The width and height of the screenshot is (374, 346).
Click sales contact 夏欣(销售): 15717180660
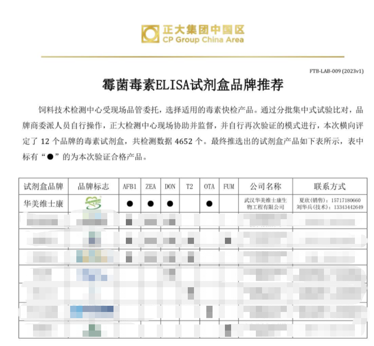pyautogui.click(x=330, y=200)
